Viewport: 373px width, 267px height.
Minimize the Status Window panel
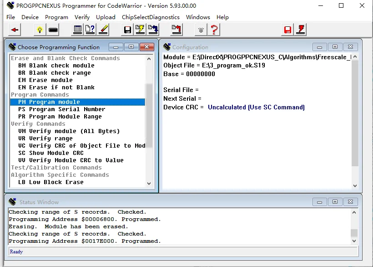pyautogui.click(x=320, y=202)
